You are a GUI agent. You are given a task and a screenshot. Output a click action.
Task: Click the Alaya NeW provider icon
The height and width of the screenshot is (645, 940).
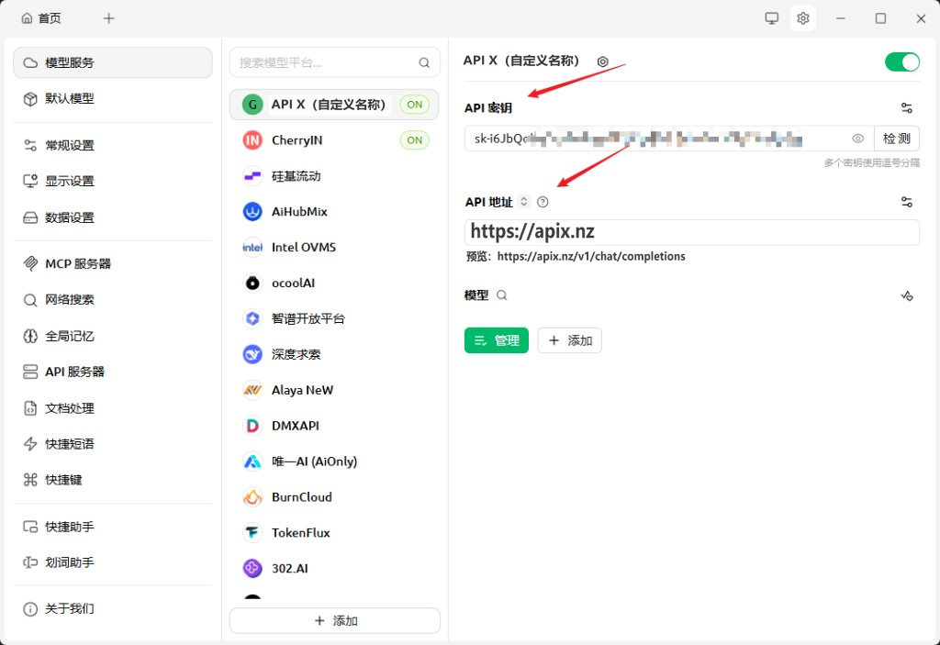click(x=252, y=390)
